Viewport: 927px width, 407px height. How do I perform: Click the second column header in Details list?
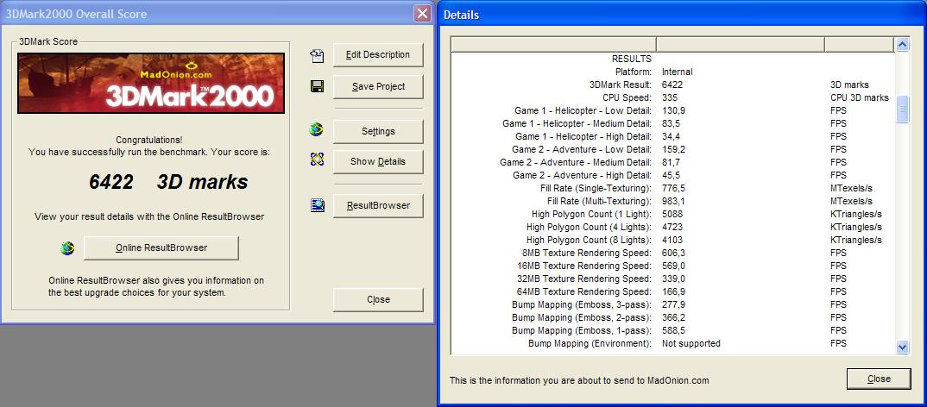point(741,44)
